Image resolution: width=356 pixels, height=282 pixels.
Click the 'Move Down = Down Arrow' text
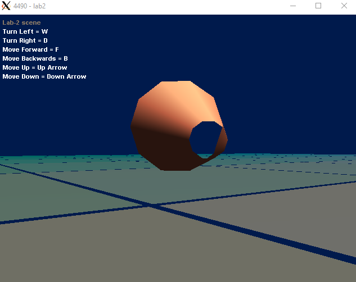point(44,76)
